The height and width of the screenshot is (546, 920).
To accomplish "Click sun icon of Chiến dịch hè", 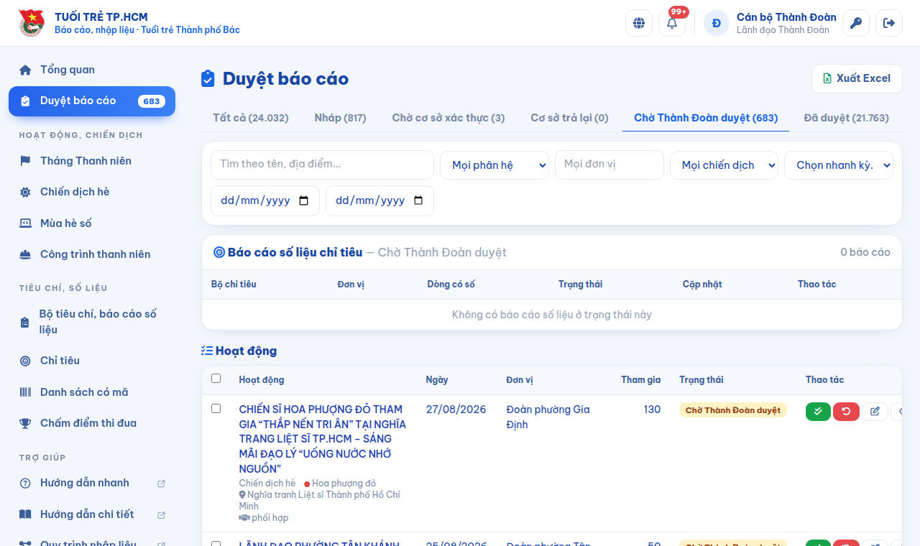I will click(x=25, y=192).
